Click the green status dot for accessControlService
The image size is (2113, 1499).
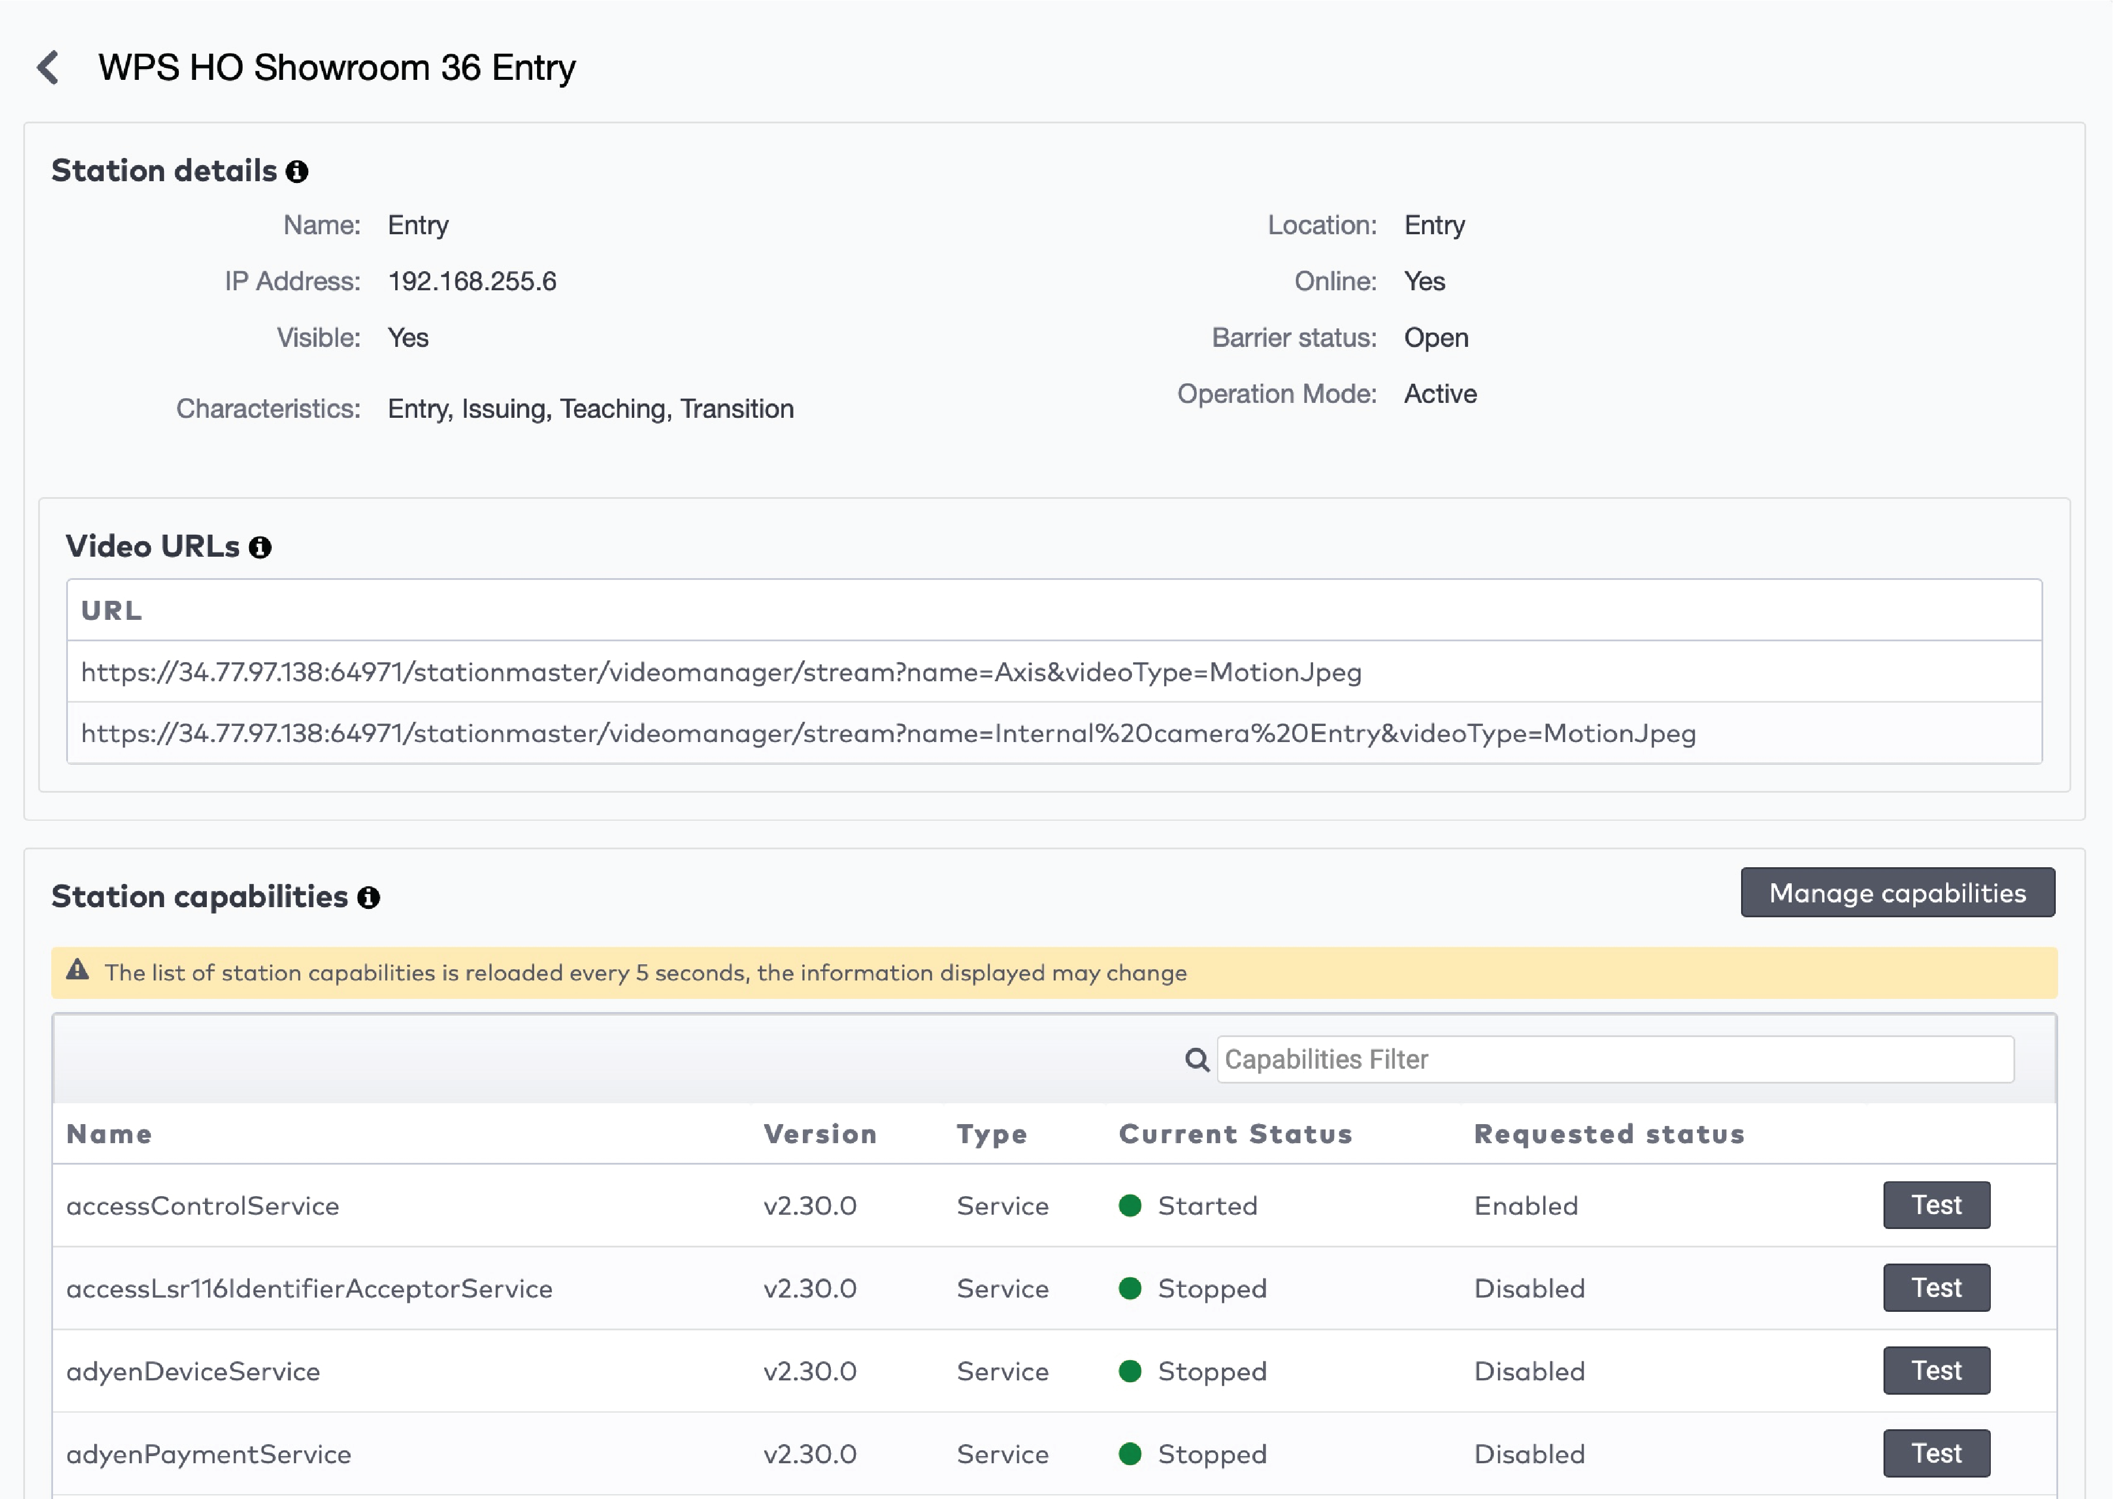click(x=1130, y=1205)
